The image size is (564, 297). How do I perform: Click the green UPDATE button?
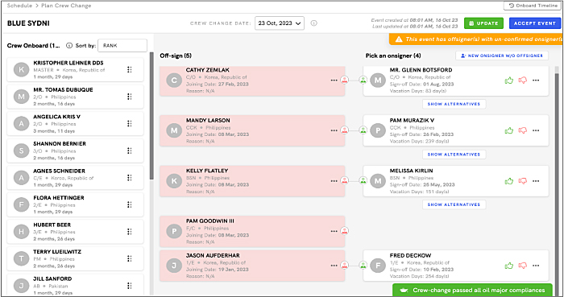[x=483, y=23]
